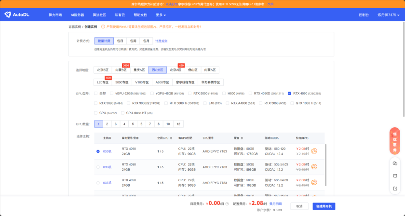Go to 控制台 in the top navigation
Image resolution: width=405 pixels, height=216 pixels.
coord(364,15)
